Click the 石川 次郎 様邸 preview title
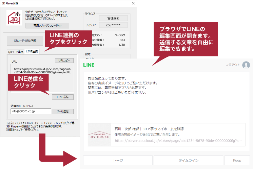This screenshot has width=253, height=169. pos(149,129)
